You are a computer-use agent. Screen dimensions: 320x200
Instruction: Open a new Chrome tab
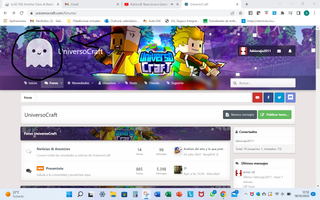[x=246, y=4]
